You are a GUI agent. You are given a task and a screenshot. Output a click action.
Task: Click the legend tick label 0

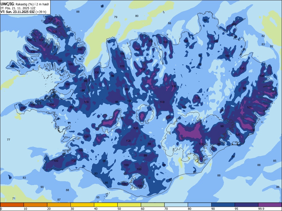pyautogui.click(x=1, y=209)
